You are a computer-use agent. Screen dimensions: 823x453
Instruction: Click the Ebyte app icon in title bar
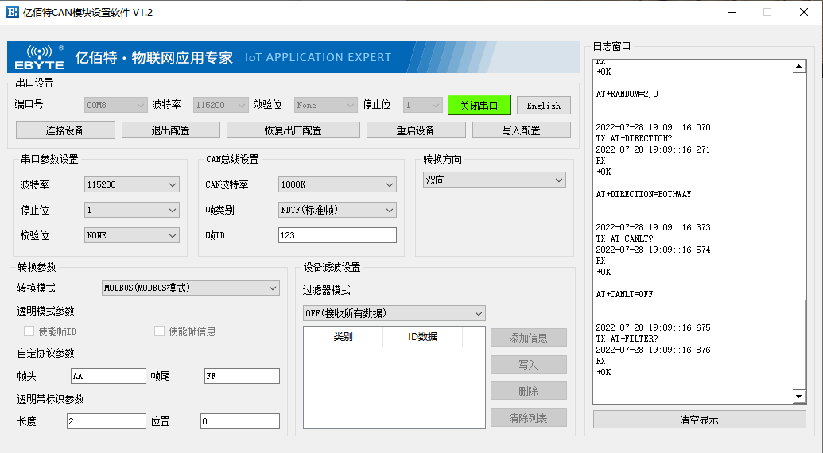pos(12,12)
